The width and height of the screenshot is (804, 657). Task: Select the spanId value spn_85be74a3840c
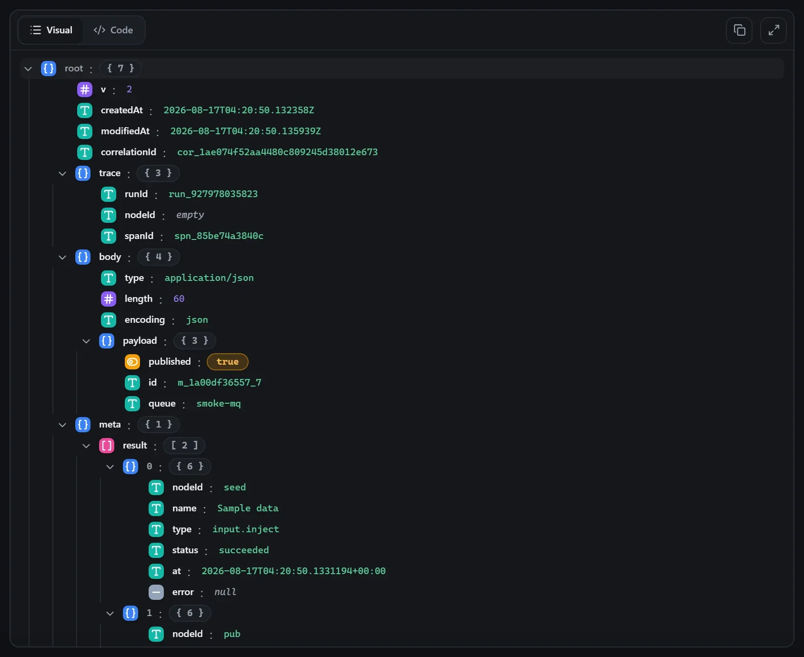[219, 236]
